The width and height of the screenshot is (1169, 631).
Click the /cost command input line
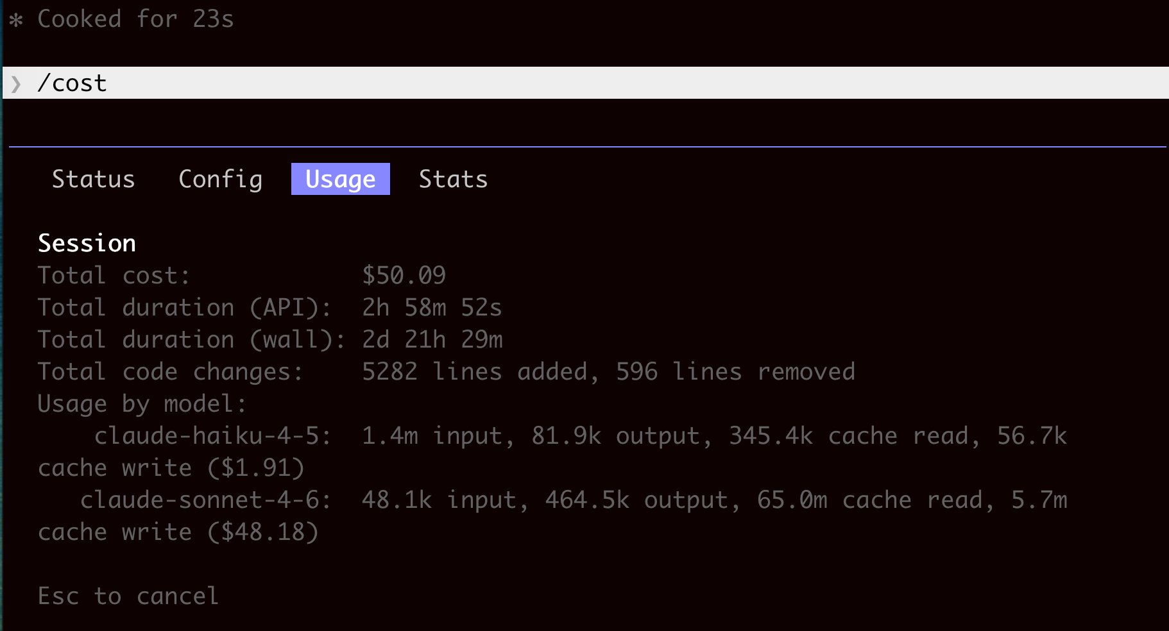pos(585,83)
